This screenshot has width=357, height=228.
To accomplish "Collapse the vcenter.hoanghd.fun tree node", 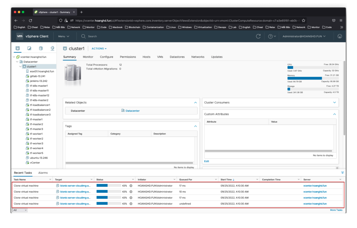I will point(14,57).
